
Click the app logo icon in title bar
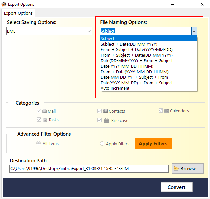[x=4, y=4]
